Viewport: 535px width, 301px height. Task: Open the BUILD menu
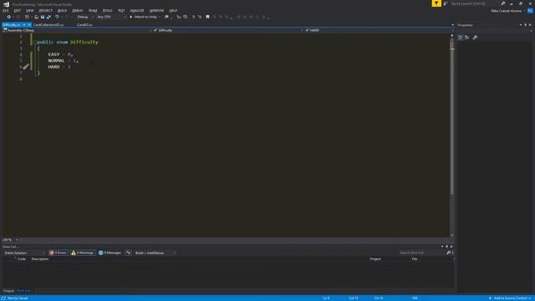pyautogui.click(x=62, y=11)
